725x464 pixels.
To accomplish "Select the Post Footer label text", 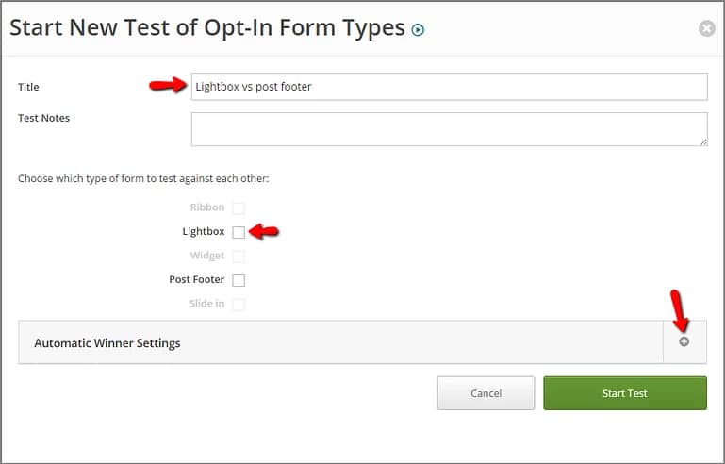I will (x=196, y=279).
